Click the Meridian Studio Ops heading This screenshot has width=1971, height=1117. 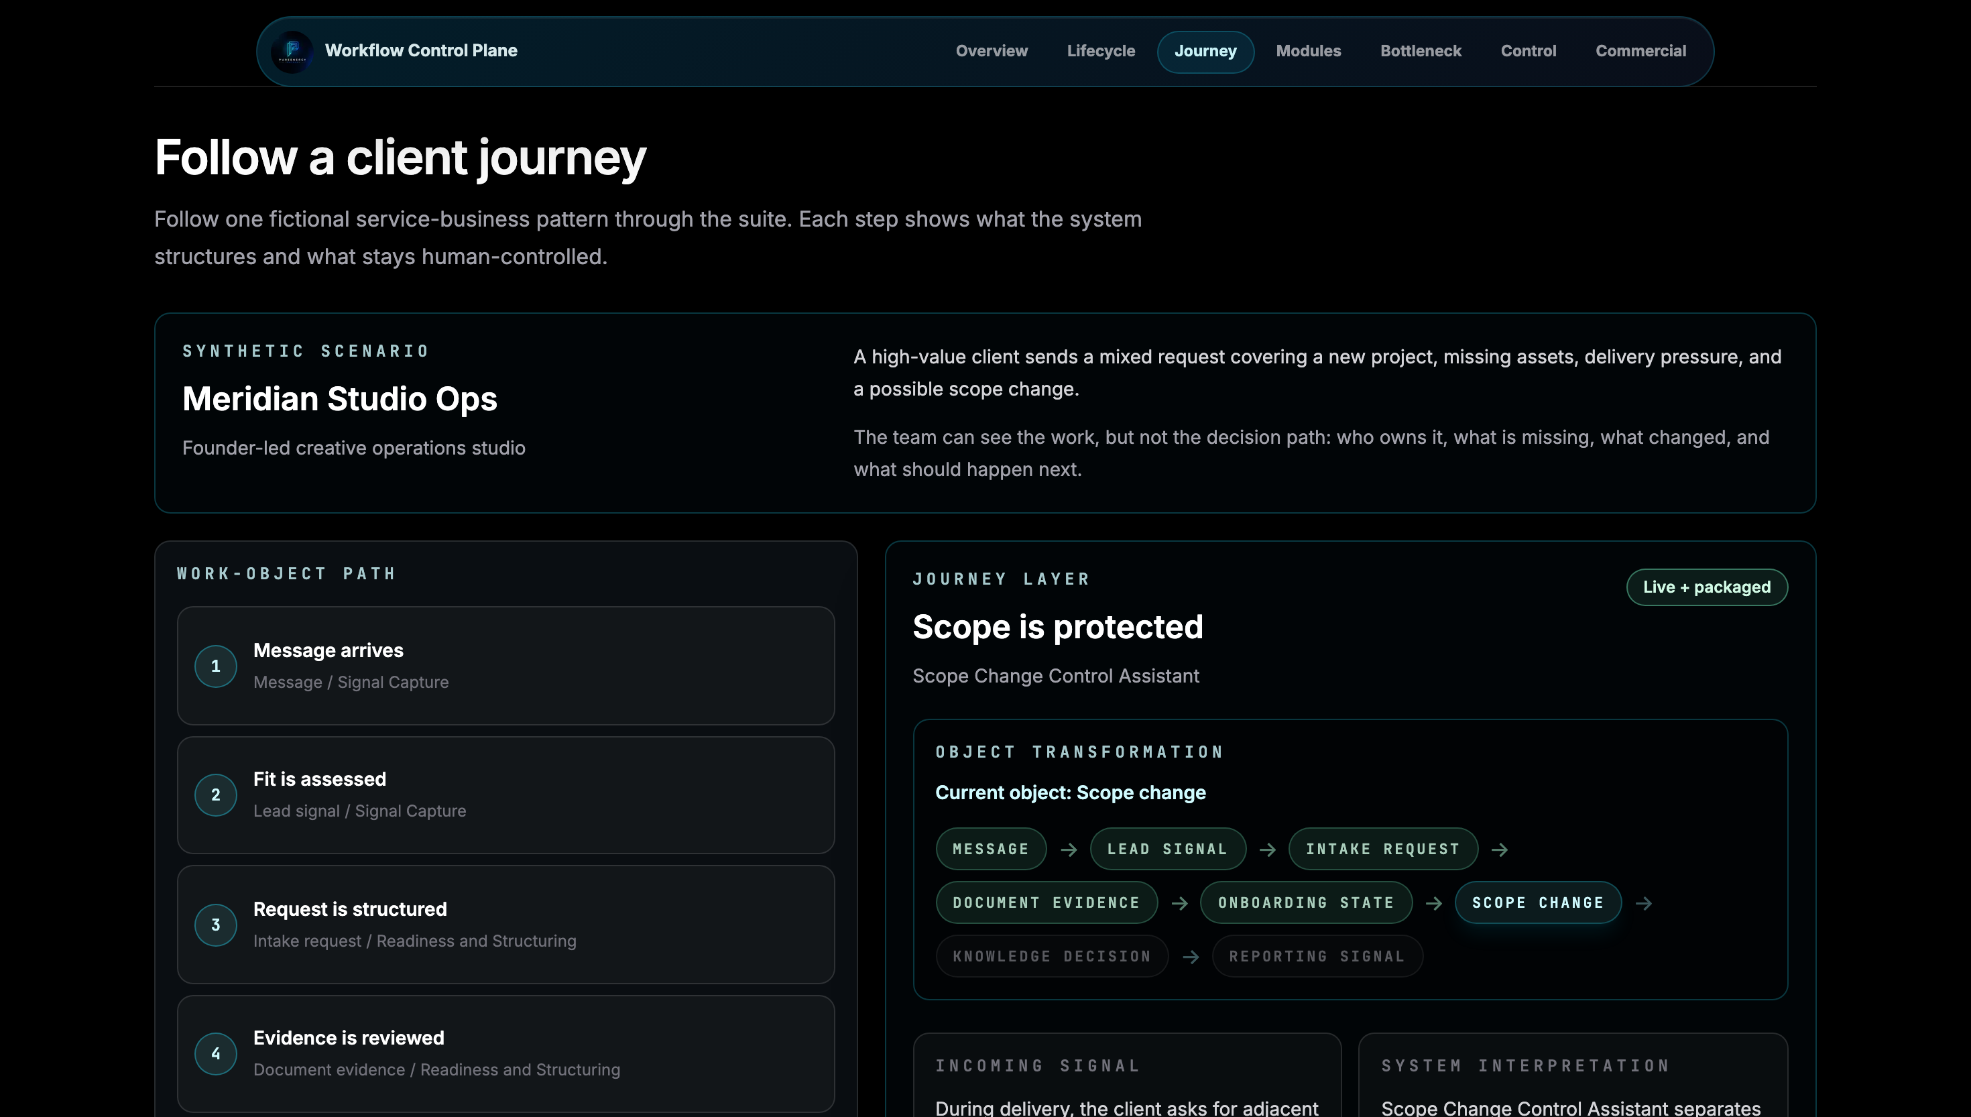coord(340,399)
